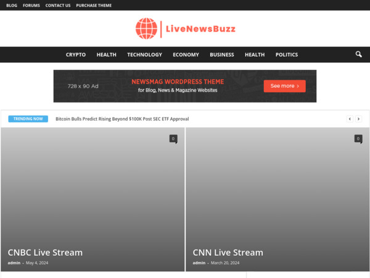This screenshot has height=278, width=370.
Task: Open the Forums link in top bar
Action: (x=31, y=5)
